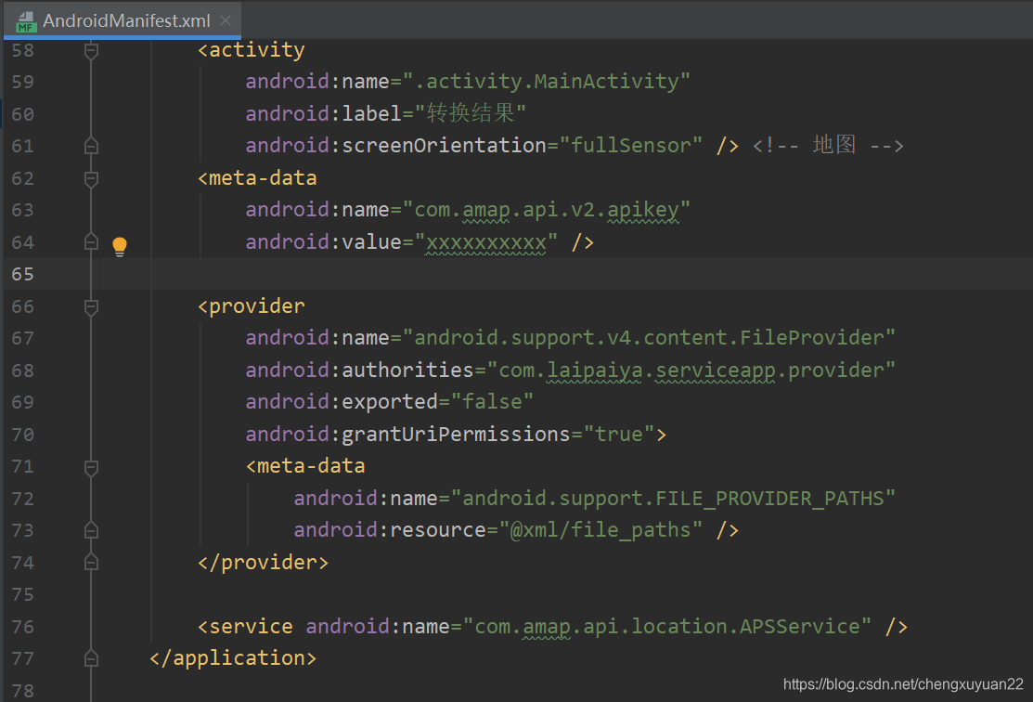Click the grantUriPermissions "true" value

click(619, 435)
